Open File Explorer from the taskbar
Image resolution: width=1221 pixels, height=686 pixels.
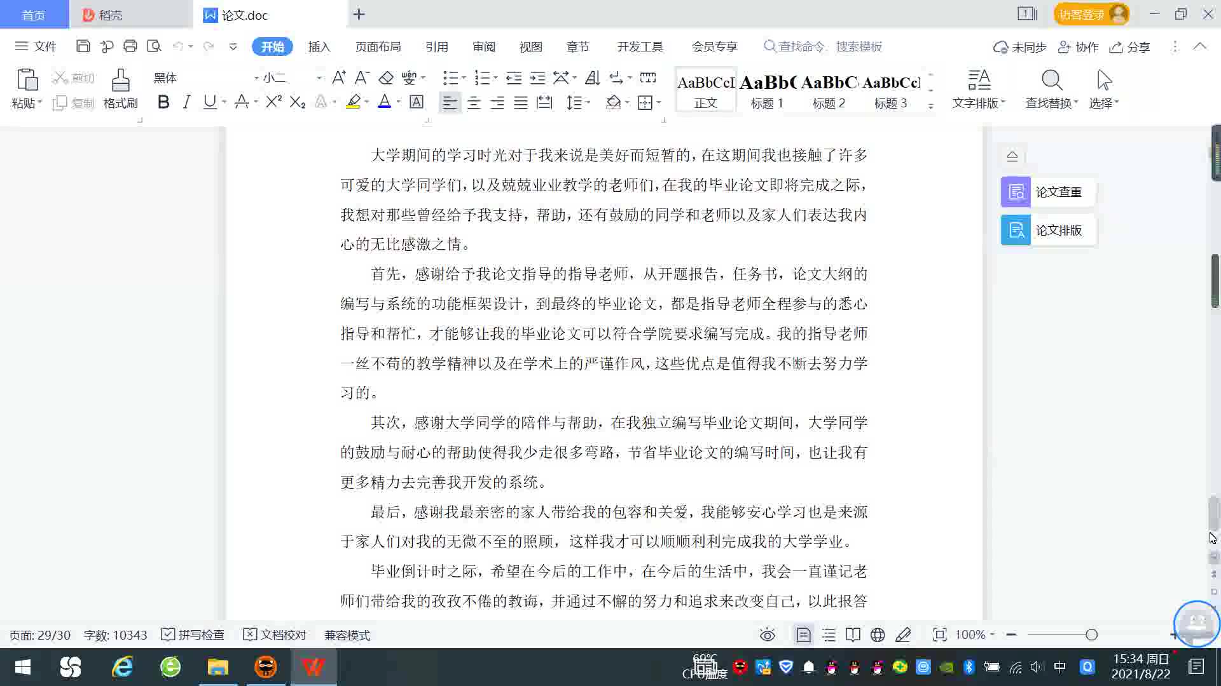tap(217, 667)
